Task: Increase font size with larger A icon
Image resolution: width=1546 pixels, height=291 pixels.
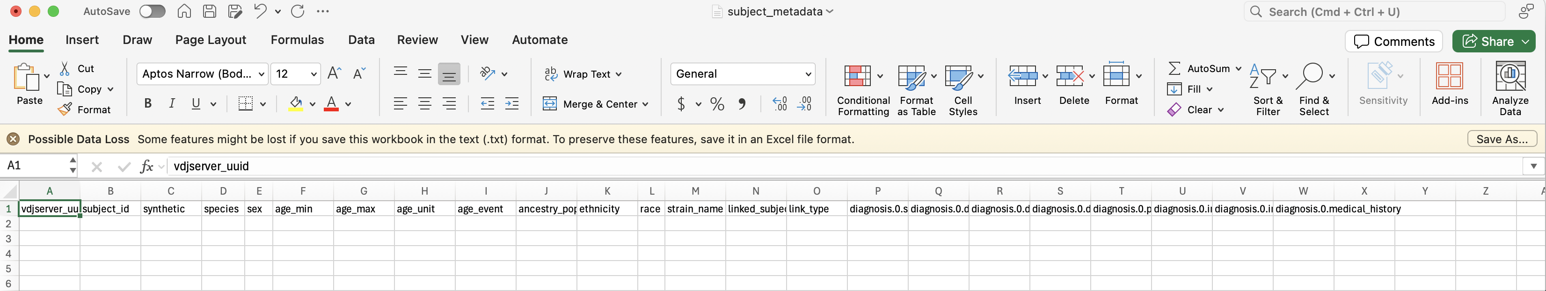Action: pyautogui.click(x=334, y=73)
